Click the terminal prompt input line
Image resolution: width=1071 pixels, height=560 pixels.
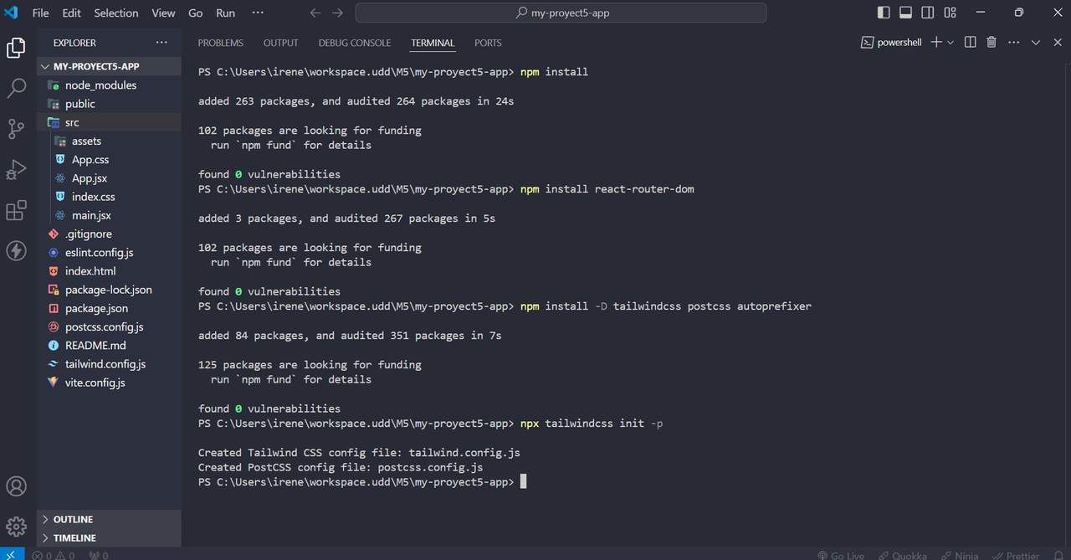click(363, 482)
